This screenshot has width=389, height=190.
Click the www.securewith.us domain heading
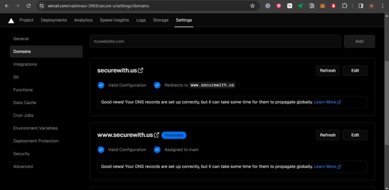[125, 135]
